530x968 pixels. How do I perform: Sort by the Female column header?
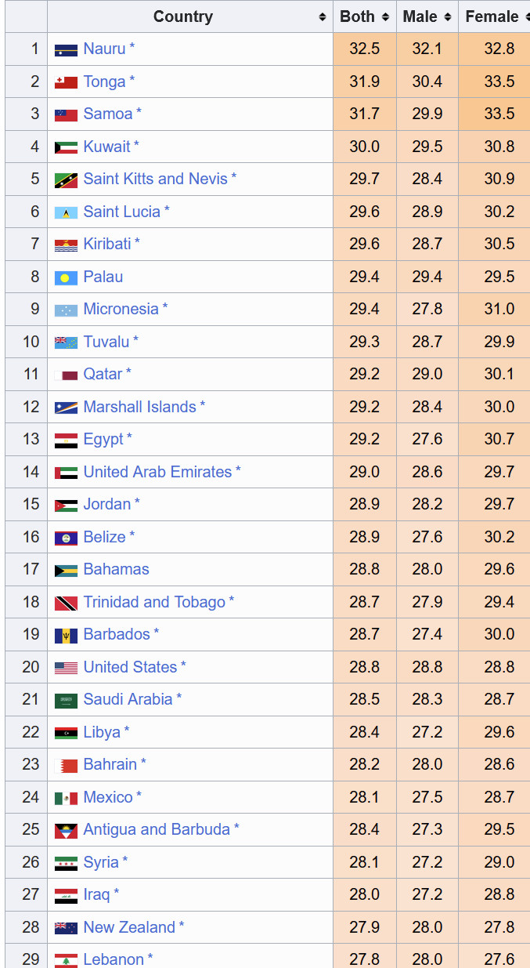tap(494, 16)
